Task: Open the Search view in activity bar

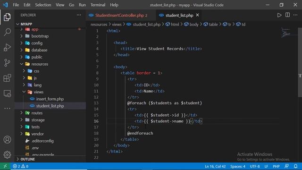Action: [x=7, y=32]
